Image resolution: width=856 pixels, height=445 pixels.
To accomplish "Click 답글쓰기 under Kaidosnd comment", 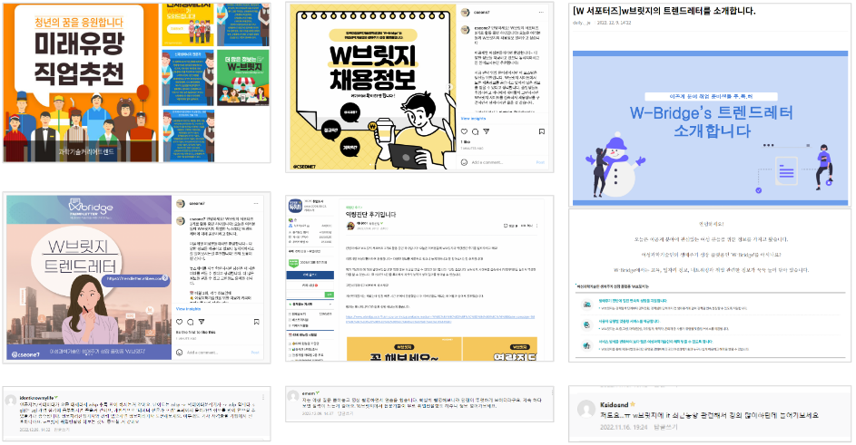I will tap(666, 427).
